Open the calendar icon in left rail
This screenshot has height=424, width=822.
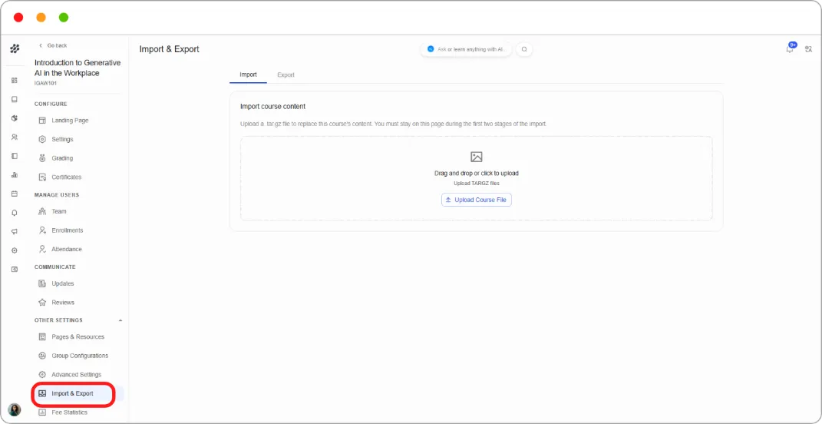[15, 194]
